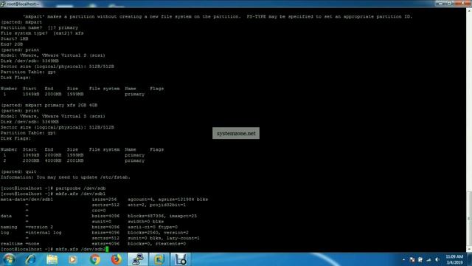This screenshot has width=472, height=266.
Task: Click "Information: You may need to update /etc/fstab."
Action: (x=66, y=177)
